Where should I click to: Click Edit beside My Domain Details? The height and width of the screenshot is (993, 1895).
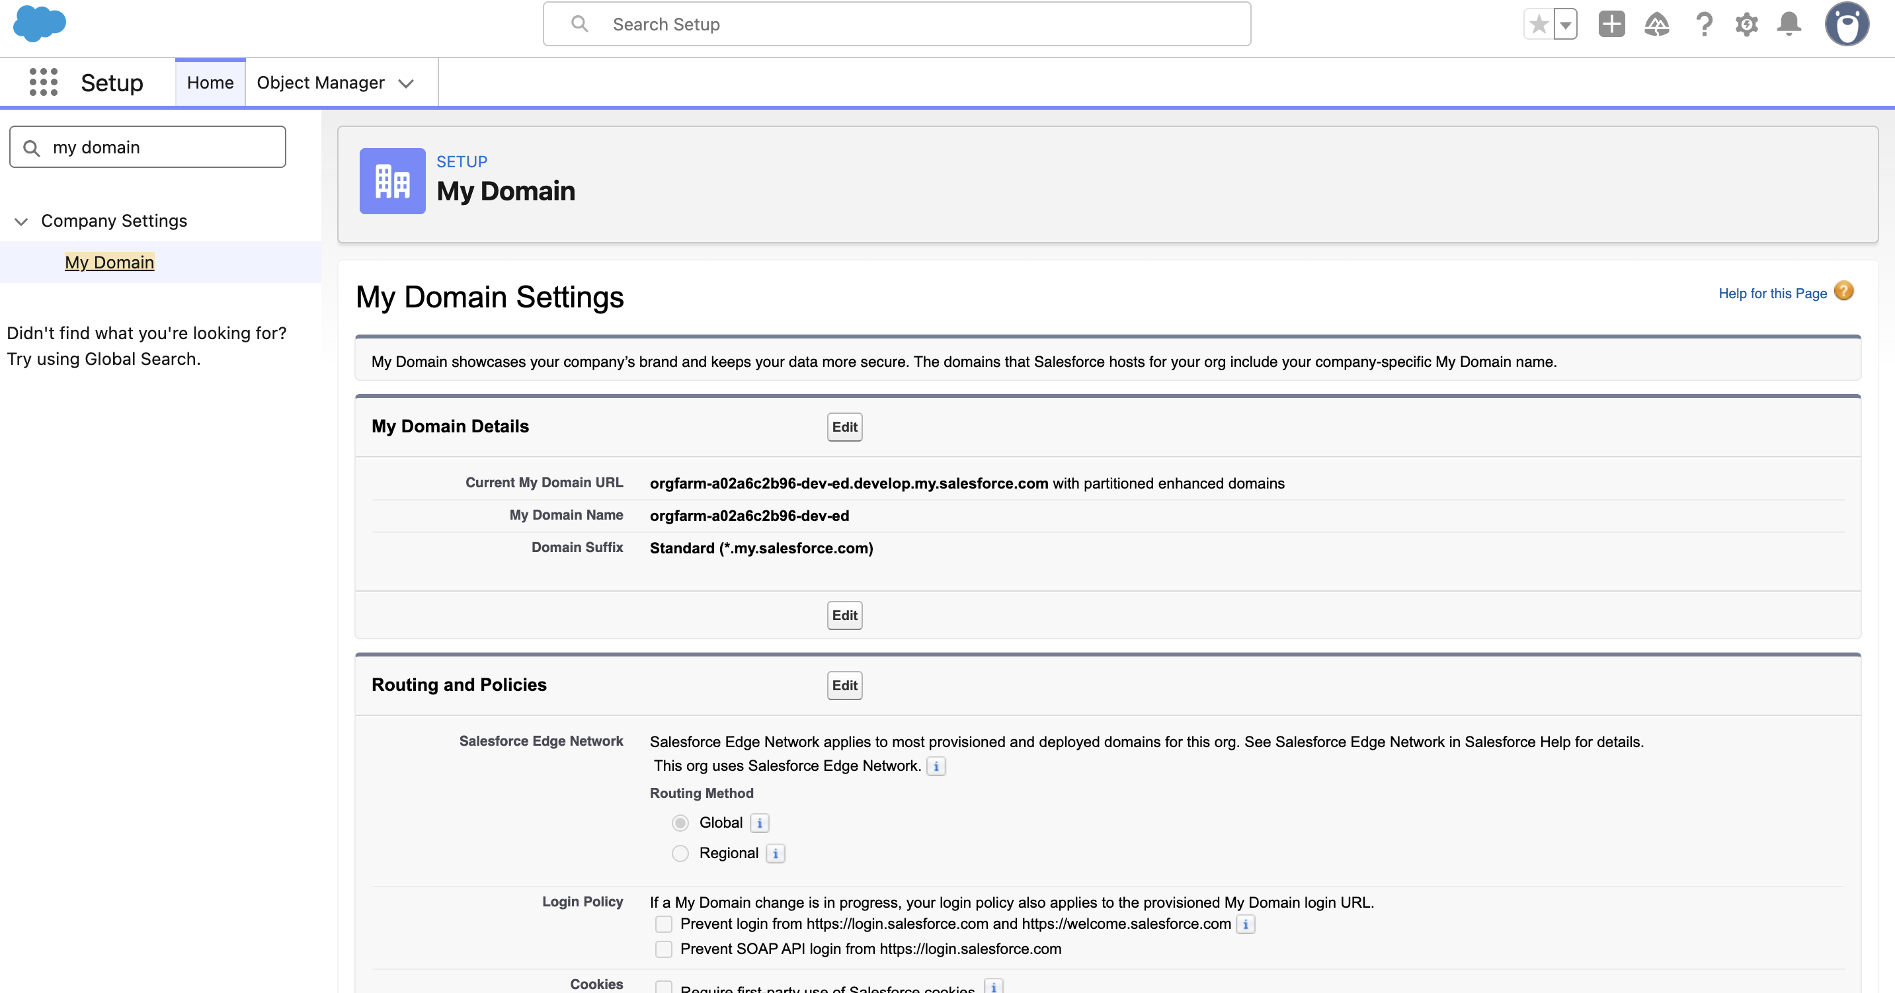pyautogui.click(x=844, y=426)
